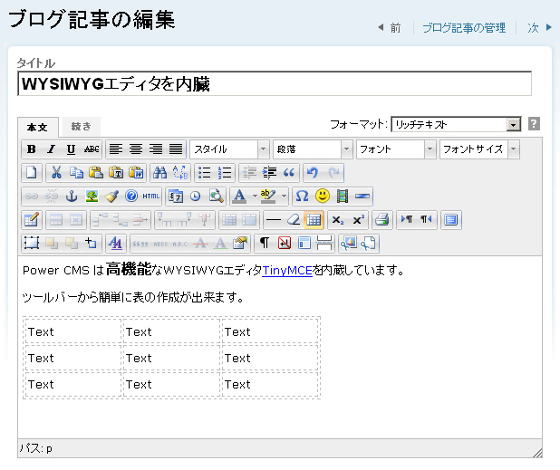Print document icon
Screen dimensions: 560x470
point(381,220)
